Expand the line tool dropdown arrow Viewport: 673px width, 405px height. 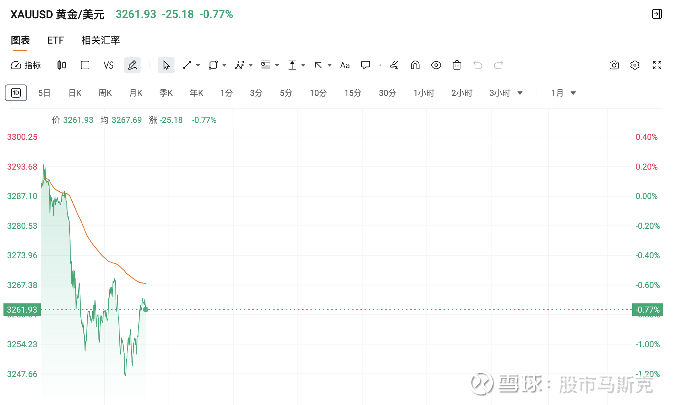(198, 65)
